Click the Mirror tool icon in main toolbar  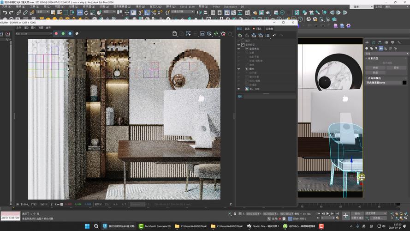pos(199,12)
